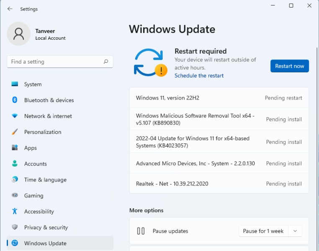Open Schedule the restart link
The width and height of the screenshot is (319, 251).
[x=199, y=76]
